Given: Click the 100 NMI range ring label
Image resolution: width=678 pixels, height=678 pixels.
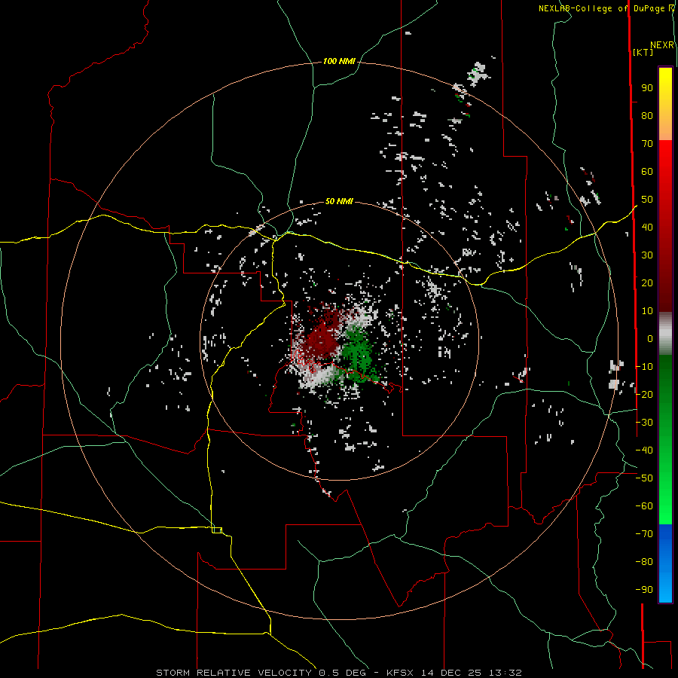Looking at the screenshot, I should 339,62.
